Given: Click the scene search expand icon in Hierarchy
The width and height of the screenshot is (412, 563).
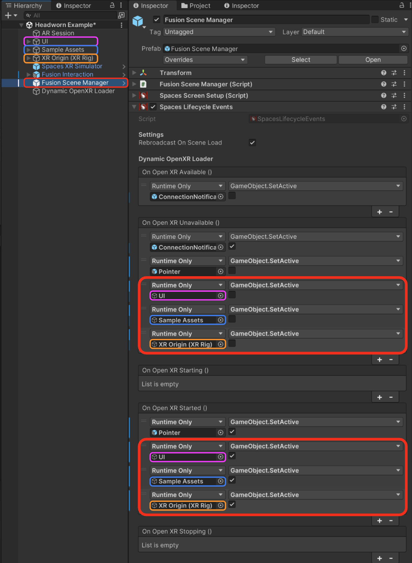Looking at the screenshot, I should click(x=121, y=15).
